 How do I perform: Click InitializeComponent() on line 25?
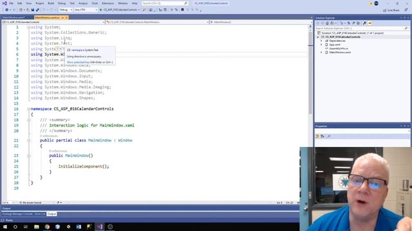pyautogui.click(x=84, y=166)
